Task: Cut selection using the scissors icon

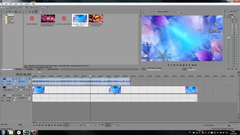Action: pos(21,7)
